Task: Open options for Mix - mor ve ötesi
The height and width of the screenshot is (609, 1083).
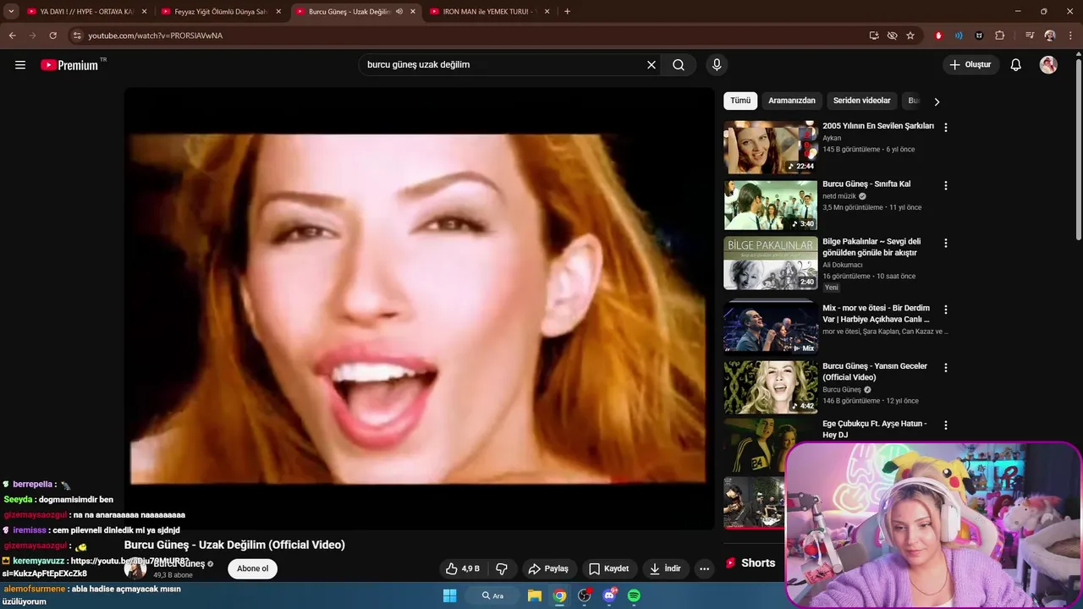Action: 946,310
